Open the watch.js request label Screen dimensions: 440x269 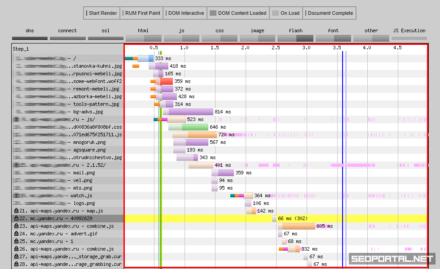point(81,195)
